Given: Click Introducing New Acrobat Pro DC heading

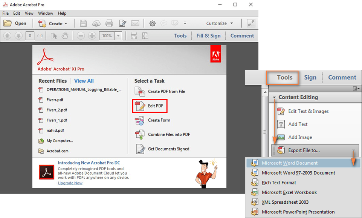Looking at the screenshot, I should click(89, 163).
